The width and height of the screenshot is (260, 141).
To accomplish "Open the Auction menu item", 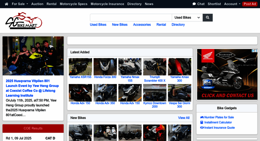I will click(37, 4).
